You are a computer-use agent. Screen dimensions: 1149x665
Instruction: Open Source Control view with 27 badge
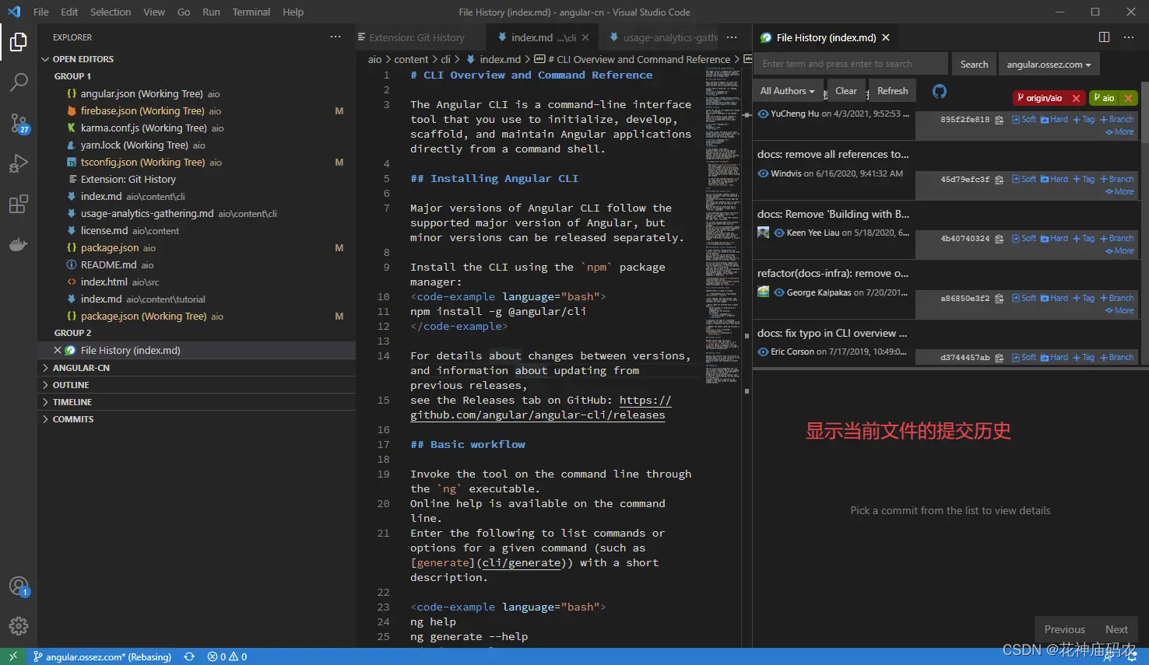pyautogui.click(x=19, y=123)
